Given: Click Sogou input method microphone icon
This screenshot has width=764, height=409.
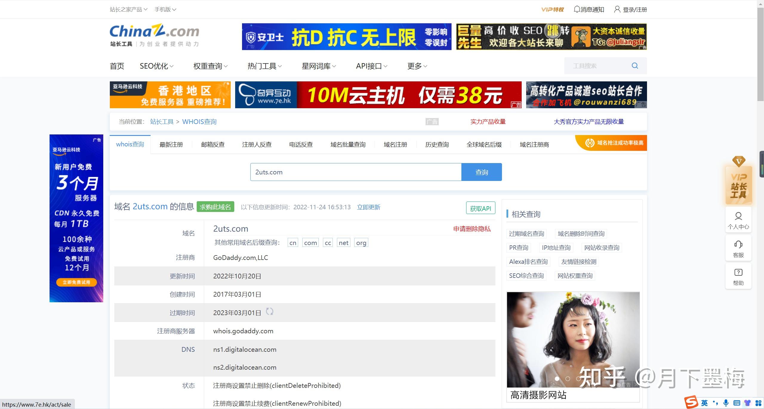Looking at the screenshot, I should [x=726, y=403].
